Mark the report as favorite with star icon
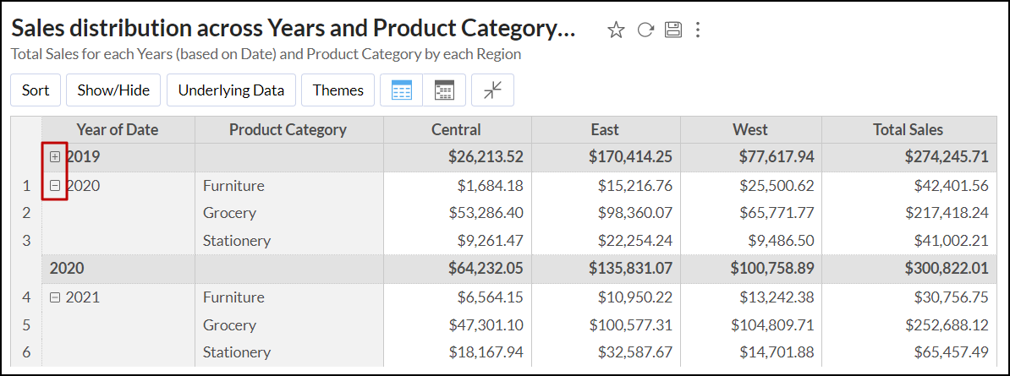Screen dimensions: 1010x376 click(x=616, y=30)
